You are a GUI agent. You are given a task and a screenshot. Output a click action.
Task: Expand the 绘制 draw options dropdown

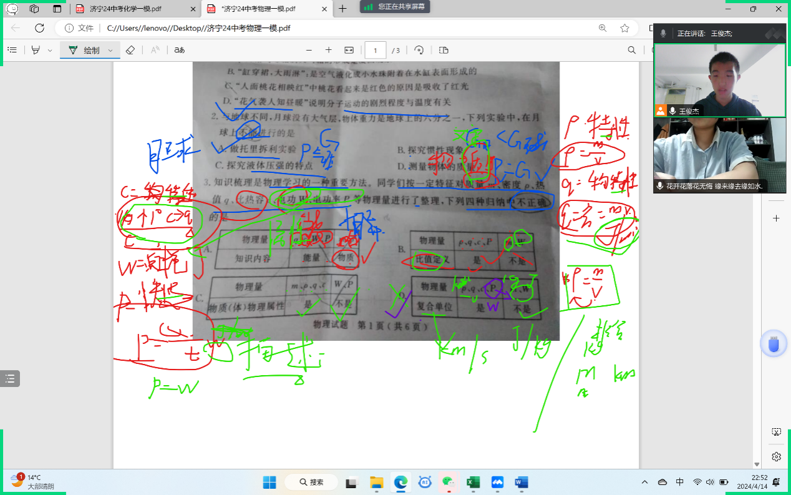click(110, 50)
